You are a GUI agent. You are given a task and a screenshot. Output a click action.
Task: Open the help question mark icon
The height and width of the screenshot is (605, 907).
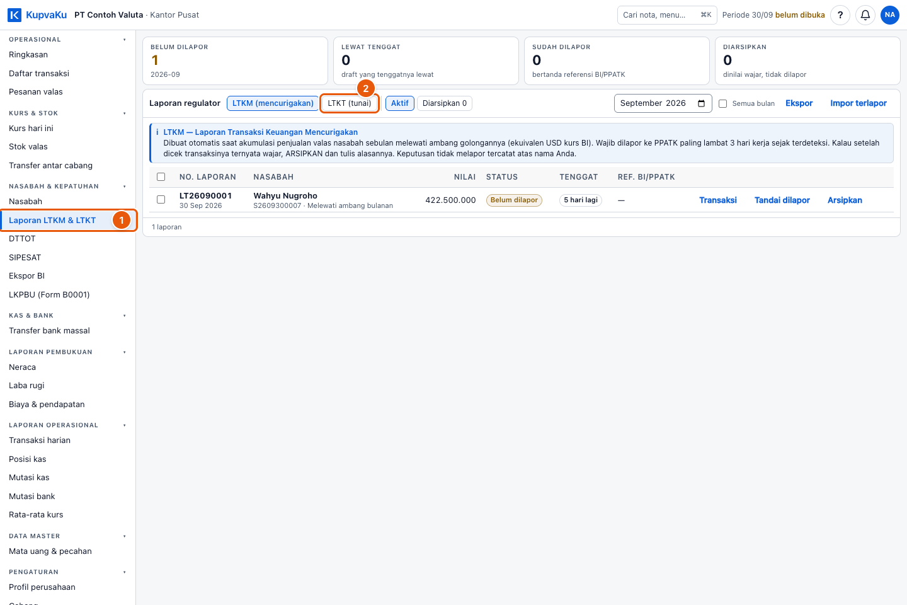click(x=840, y=15)
